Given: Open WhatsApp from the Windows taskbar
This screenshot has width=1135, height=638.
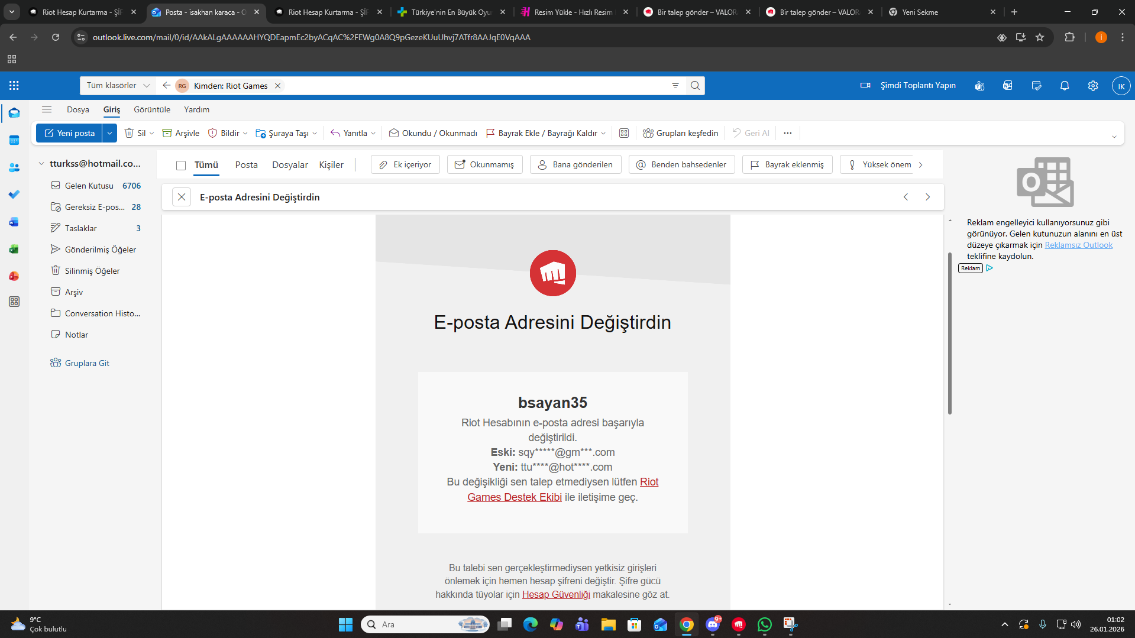Looking at the screenshot, I should (765, 624).
